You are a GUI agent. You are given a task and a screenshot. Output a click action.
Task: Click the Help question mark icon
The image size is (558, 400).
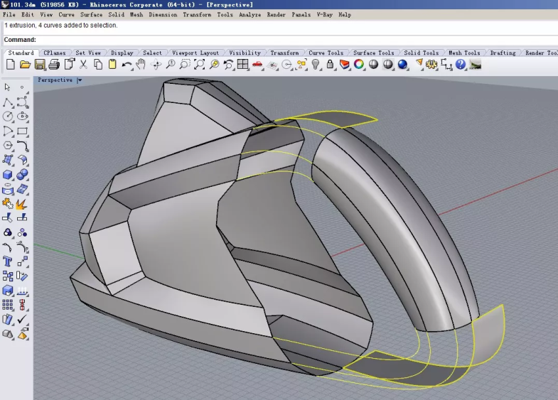(x=461, y=65)
